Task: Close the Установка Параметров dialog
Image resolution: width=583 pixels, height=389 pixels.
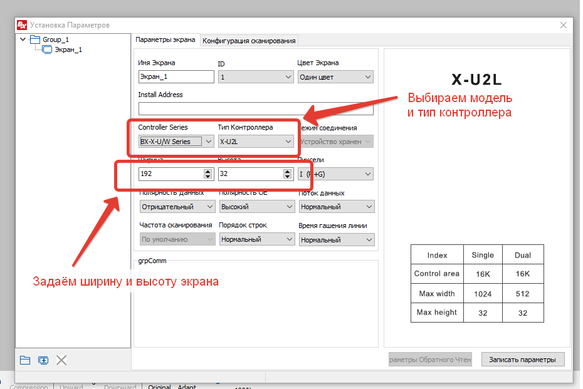Action: pyautogui.click(x=564, y=25)
